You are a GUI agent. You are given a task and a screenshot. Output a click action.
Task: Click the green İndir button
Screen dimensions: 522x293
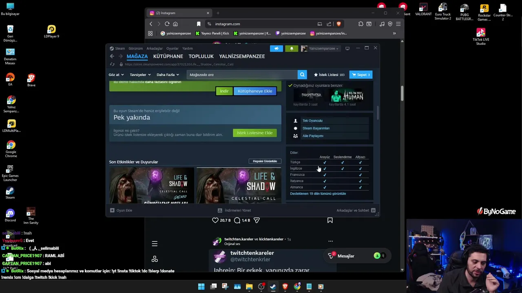click(224, 91)
